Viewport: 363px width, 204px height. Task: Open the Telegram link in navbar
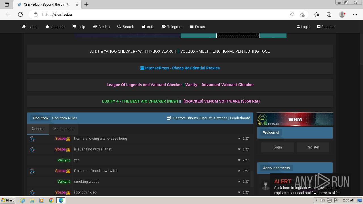coord(172,27)
